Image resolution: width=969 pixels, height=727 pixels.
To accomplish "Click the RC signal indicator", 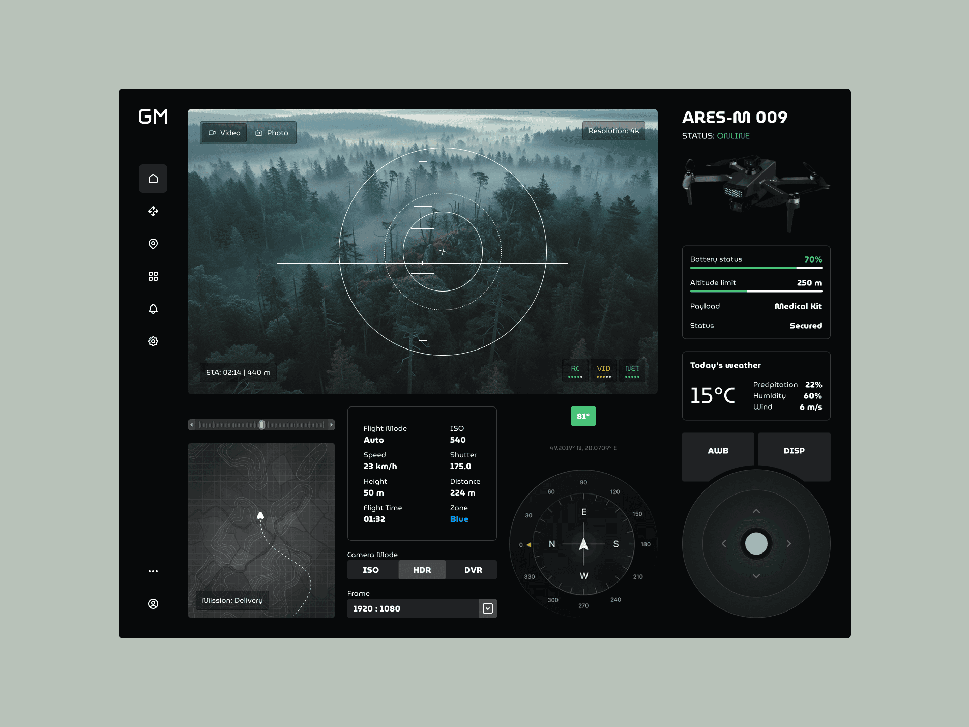I will pos(575,370).
